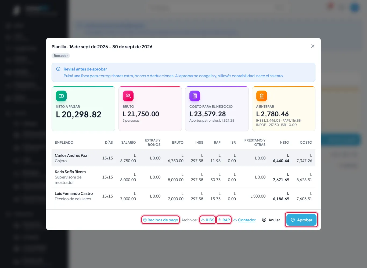Viewport: 367px width, 268px height.
Task: Click the neto value 6,440.44
Action: [x=281, y=158]
